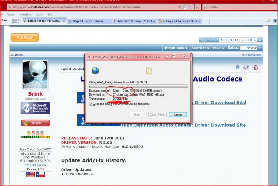Open the blank new tab button
This screenshot has height=186, width=278.
pyautogui.click(x=206, y=21)
